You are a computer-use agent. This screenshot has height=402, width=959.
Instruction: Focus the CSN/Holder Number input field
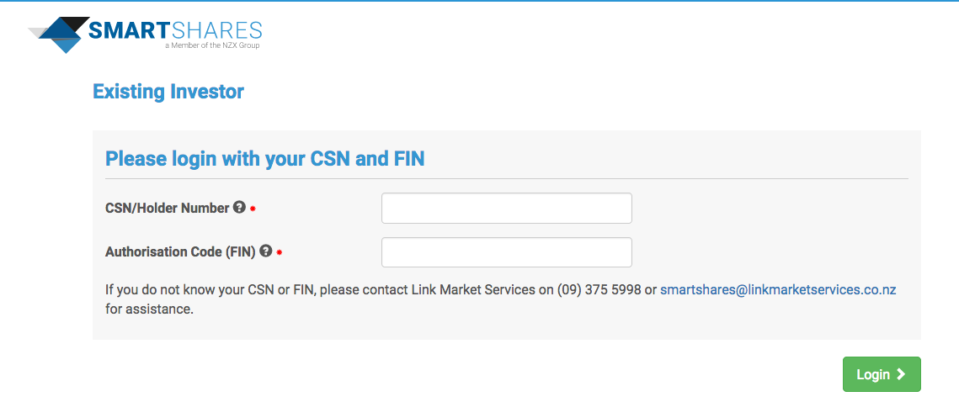click(x=506, y=209)
